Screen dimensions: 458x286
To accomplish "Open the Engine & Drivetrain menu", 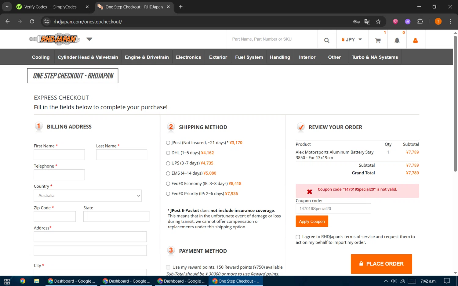I will click(147, 57).
